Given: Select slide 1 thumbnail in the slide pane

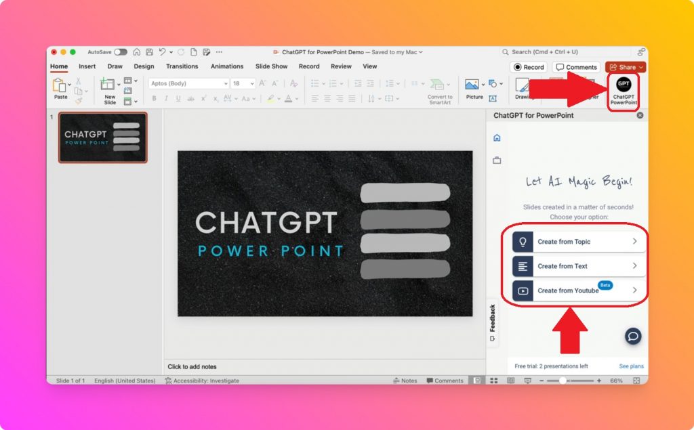Looking at the screenshot, I should 102,137.
